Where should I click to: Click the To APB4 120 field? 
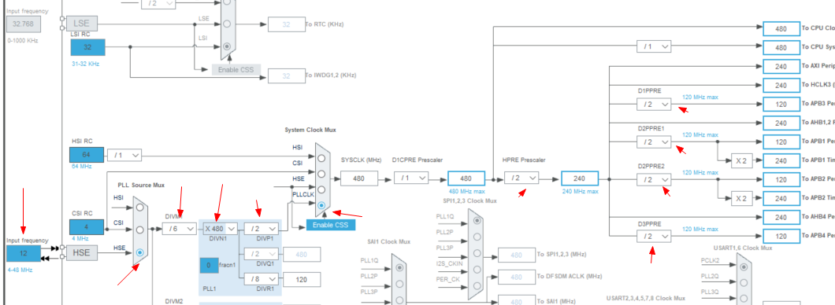(x=781, y=237)
